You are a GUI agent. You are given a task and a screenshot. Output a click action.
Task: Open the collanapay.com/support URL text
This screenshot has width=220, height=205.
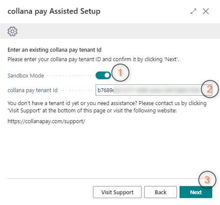point(46,121)
